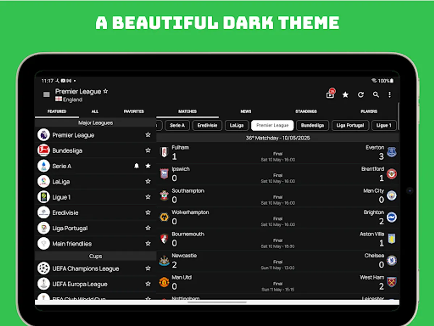This screenshot has height=326, width=434.
Task: Select the LaLiga chip
Action: [x=237, y=125]
